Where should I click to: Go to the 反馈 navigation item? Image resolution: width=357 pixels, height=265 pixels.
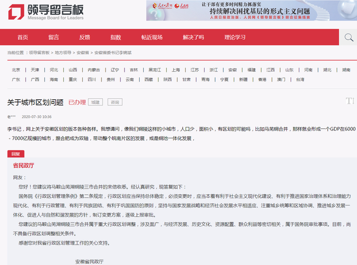(85, 37)
